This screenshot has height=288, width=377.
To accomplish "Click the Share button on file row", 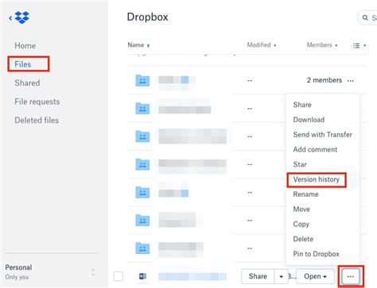I will click(258, 276).
